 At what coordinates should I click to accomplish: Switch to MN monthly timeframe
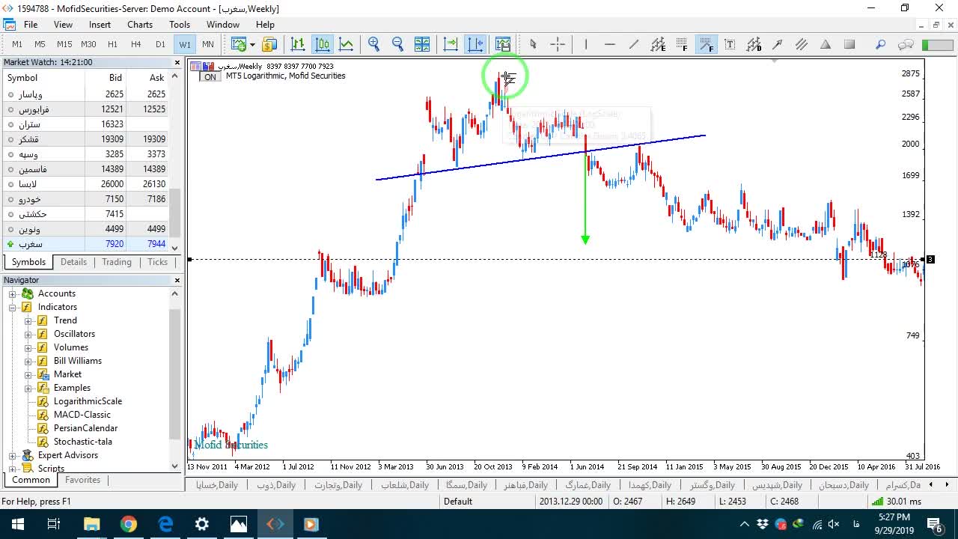click(208, 44)
